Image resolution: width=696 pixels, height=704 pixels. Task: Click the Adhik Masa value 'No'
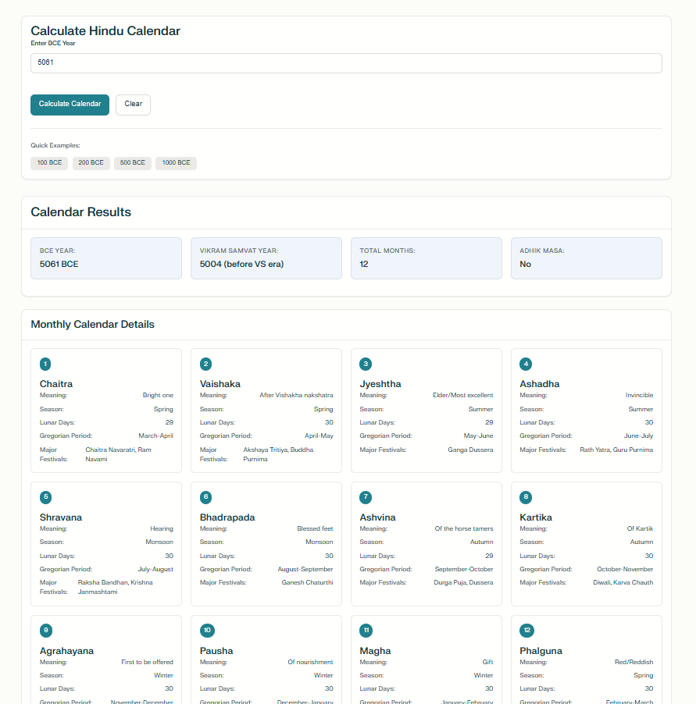[525, 264]
